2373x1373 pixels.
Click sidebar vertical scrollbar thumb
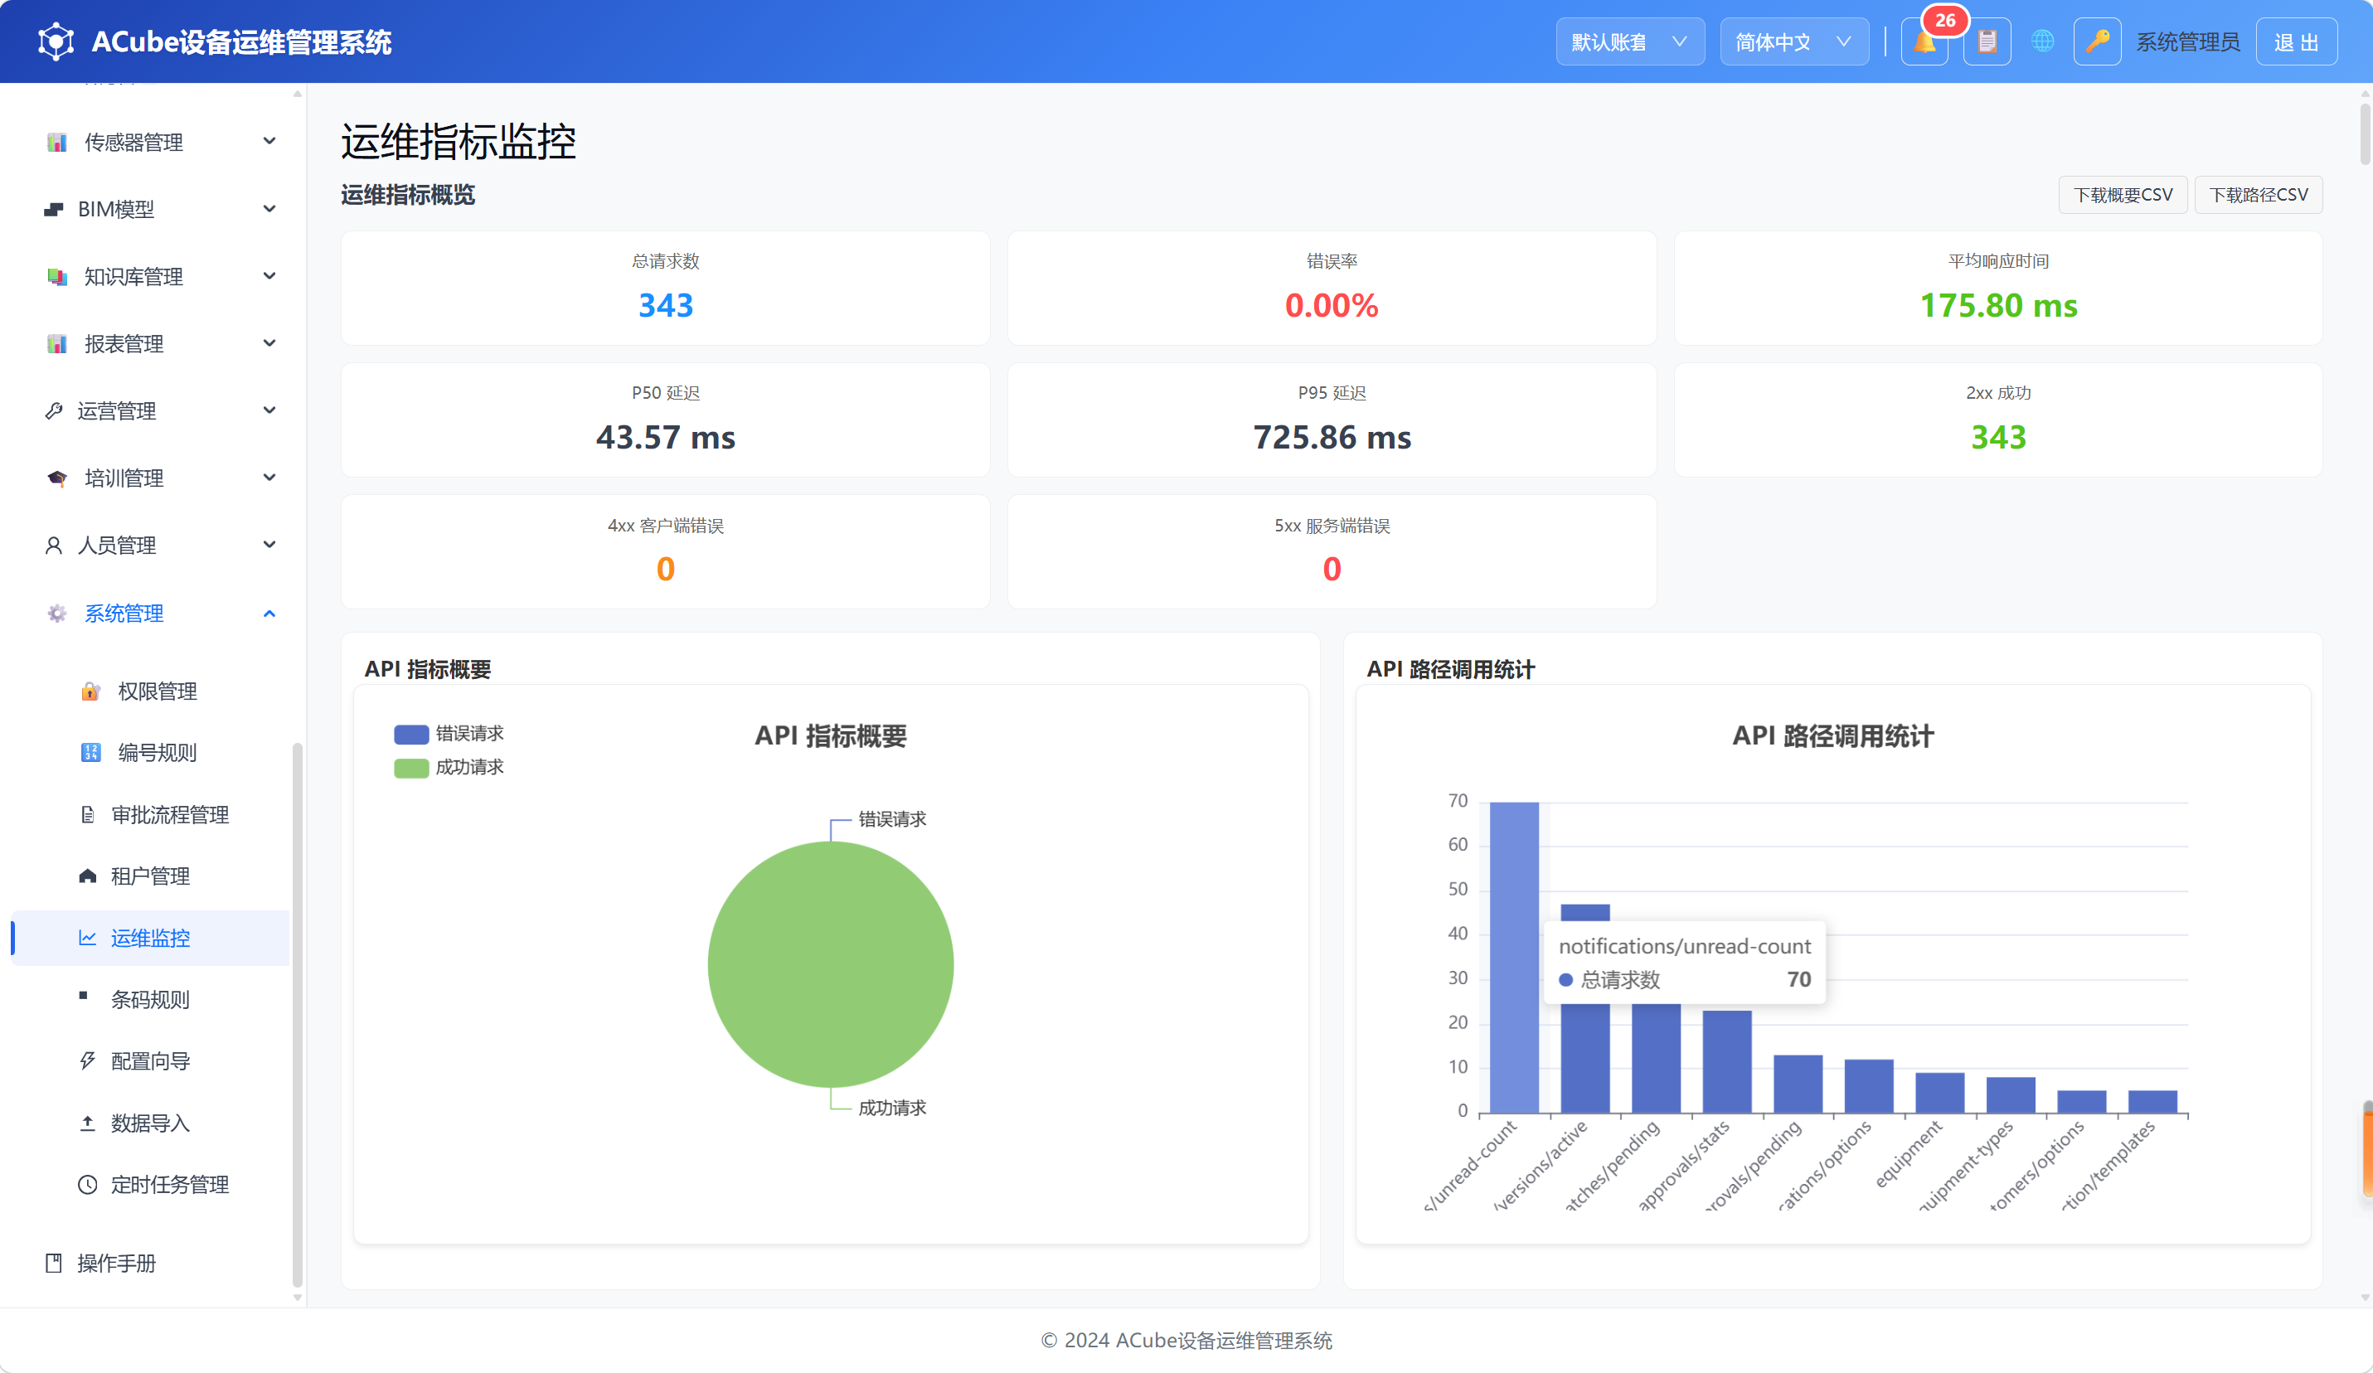tap(298, 1015)
